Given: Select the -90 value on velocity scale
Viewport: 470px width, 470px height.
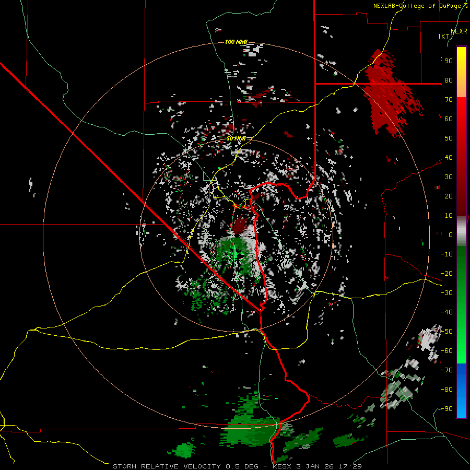Looking at the screenshot, I should coord(446,409).
